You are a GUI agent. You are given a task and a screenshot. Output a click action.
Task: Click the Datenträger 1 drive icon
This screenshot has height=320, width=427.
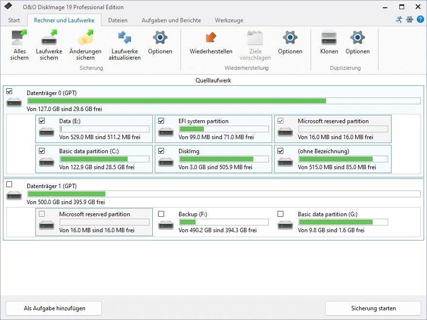[x=14, y=196]
